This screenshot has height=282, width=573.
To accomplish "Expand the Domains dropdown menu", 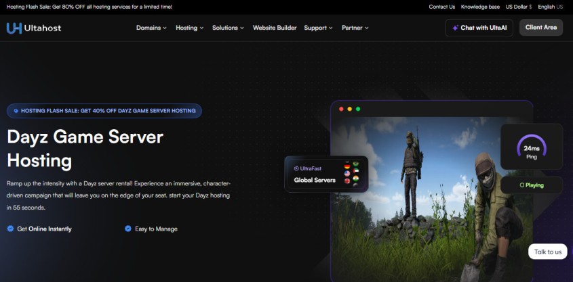I will coord(151,28).
